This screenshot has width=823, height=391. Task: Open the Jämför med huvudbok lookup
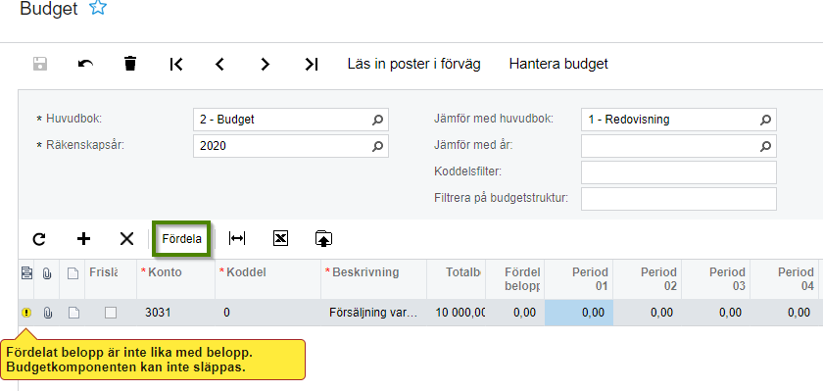tap(765, 120)
